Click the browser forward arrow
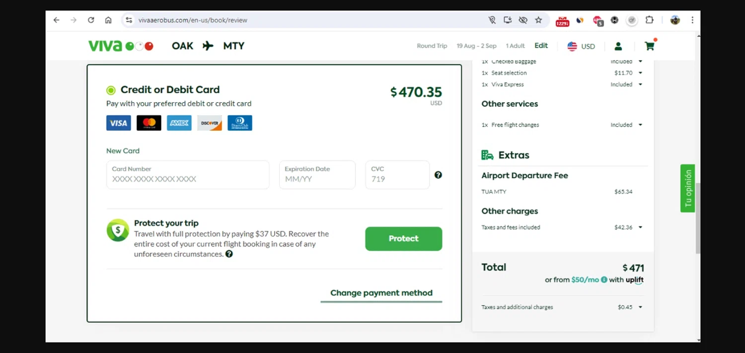 74,20
